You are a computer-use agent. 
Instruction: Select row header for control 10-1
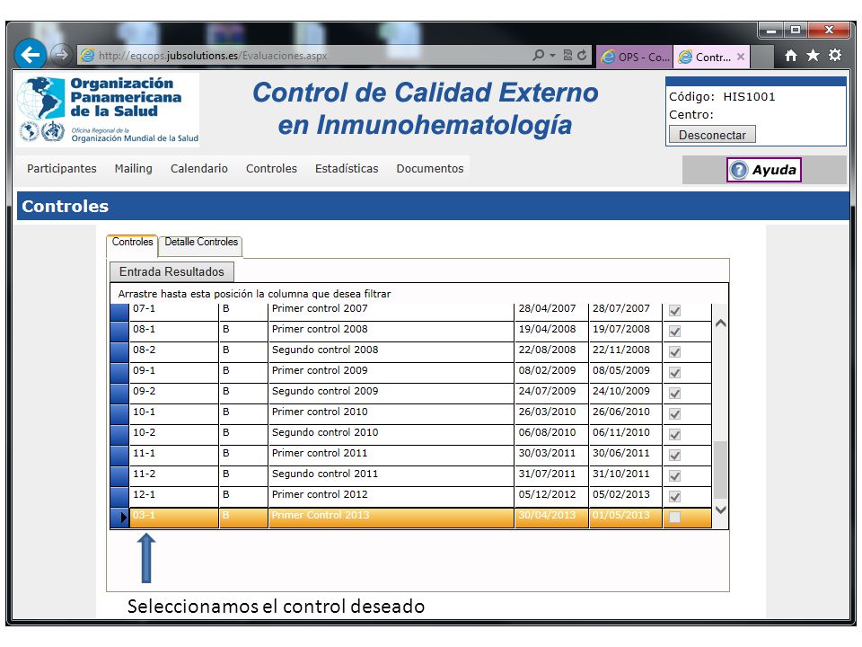pos(119,413)
